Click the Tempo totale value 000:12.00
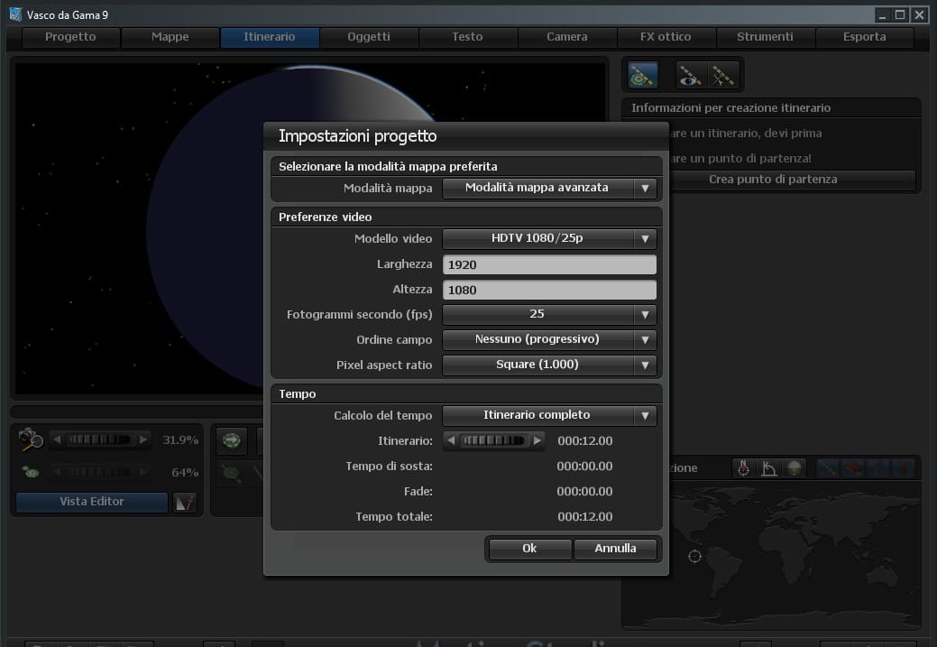The height and width of the screenshot is (647, 937). coord(585,517)
